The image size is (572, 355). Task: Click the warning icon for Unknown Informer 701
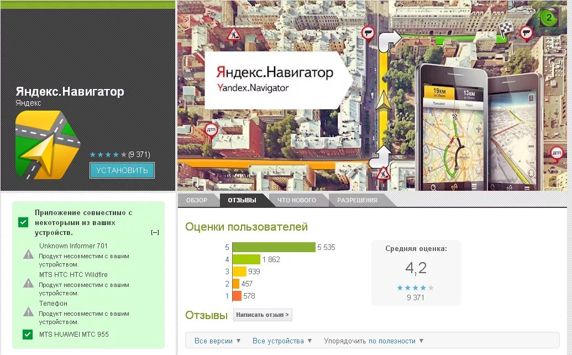[x=28, y=254]
